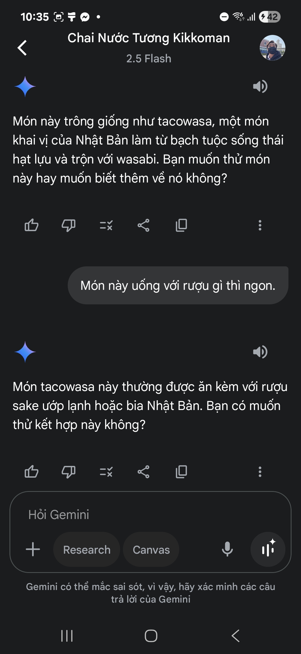Copy the sake pairing response text

click(x=181, y=472)
